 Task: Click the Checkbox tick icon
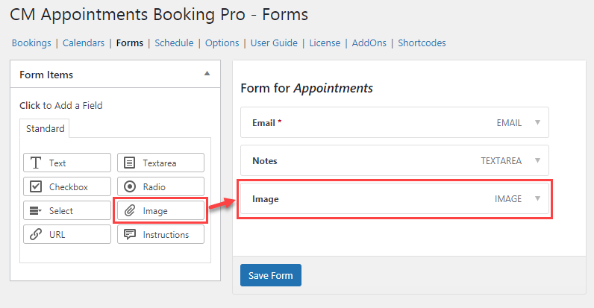36,186
